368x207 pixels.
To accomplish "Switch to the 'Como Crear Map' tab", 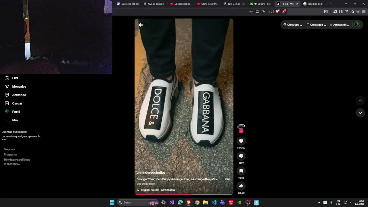I will point(207,4).
